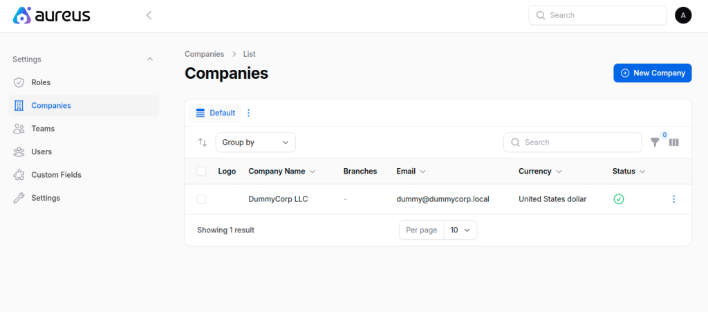Collapse sidebar with the back arrow
Image resolution: width=708 pixels, height=312 pixels.
(149, 15)
